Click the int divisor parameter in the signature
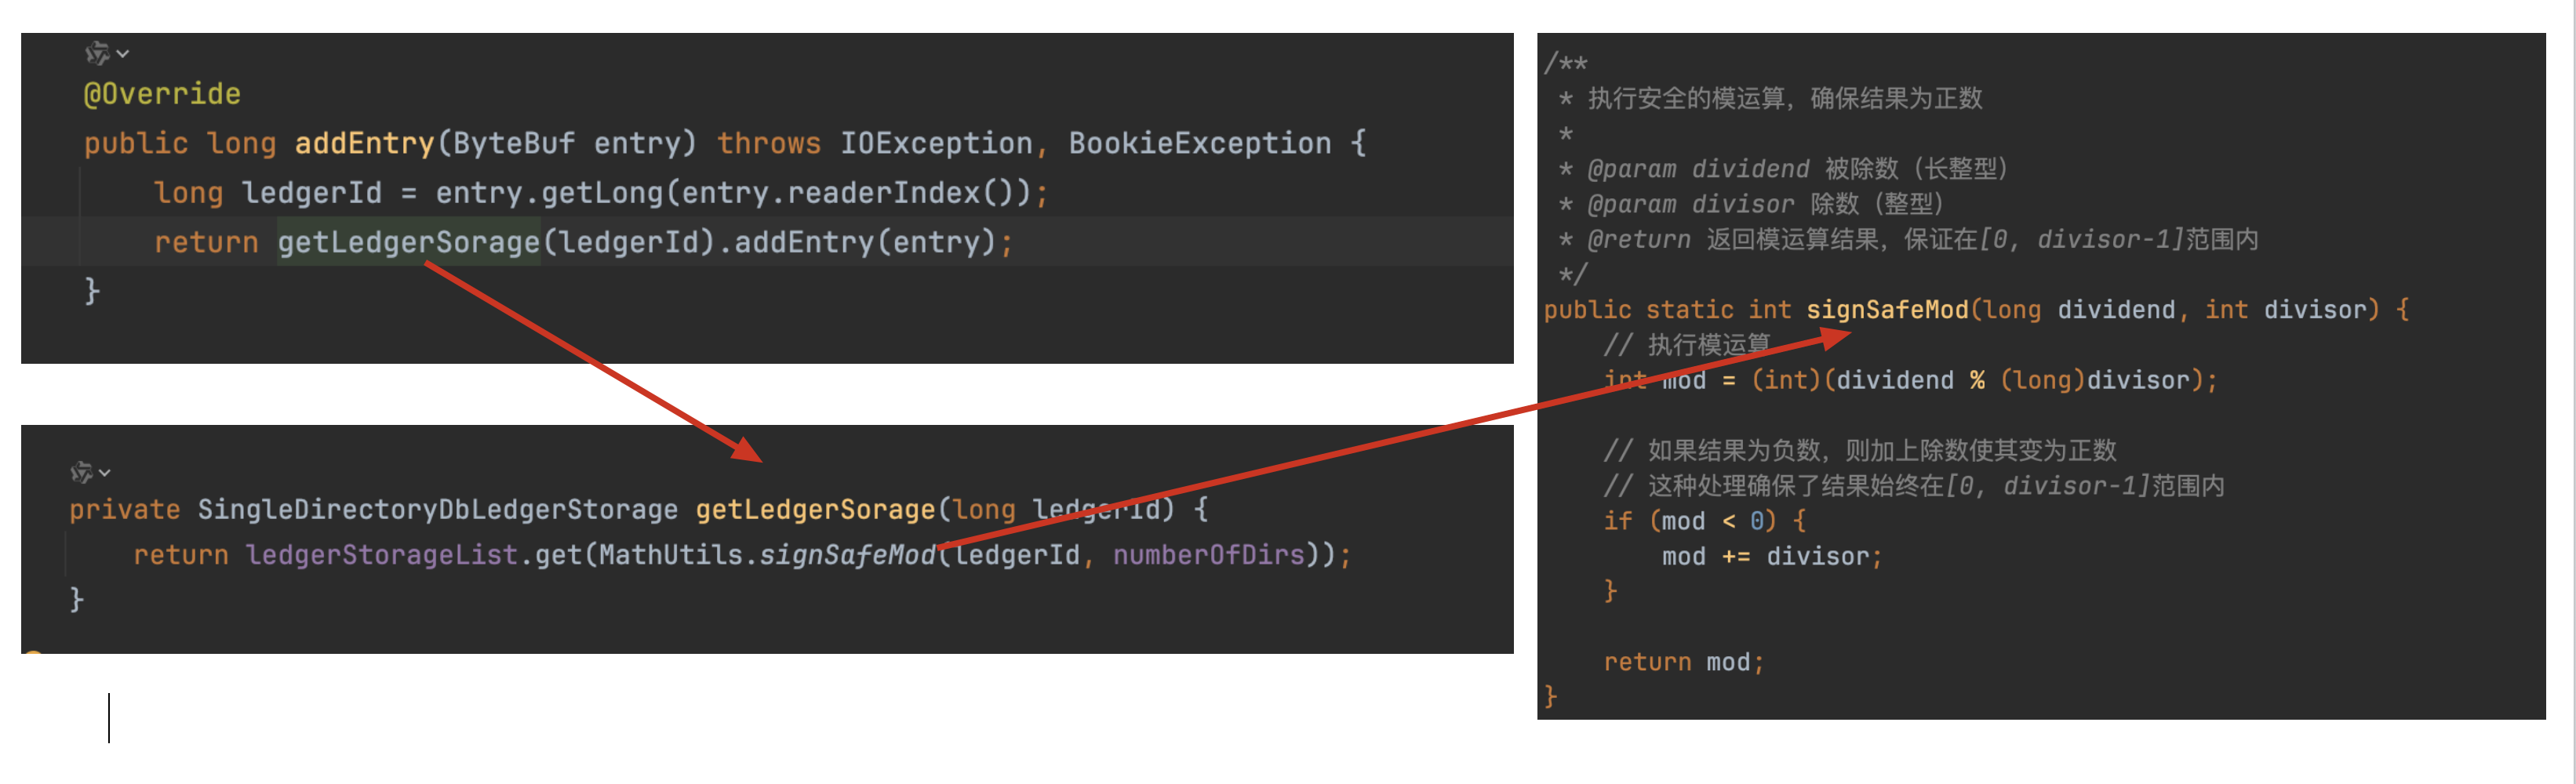The image size is (2576, 784). [2291, 310]
